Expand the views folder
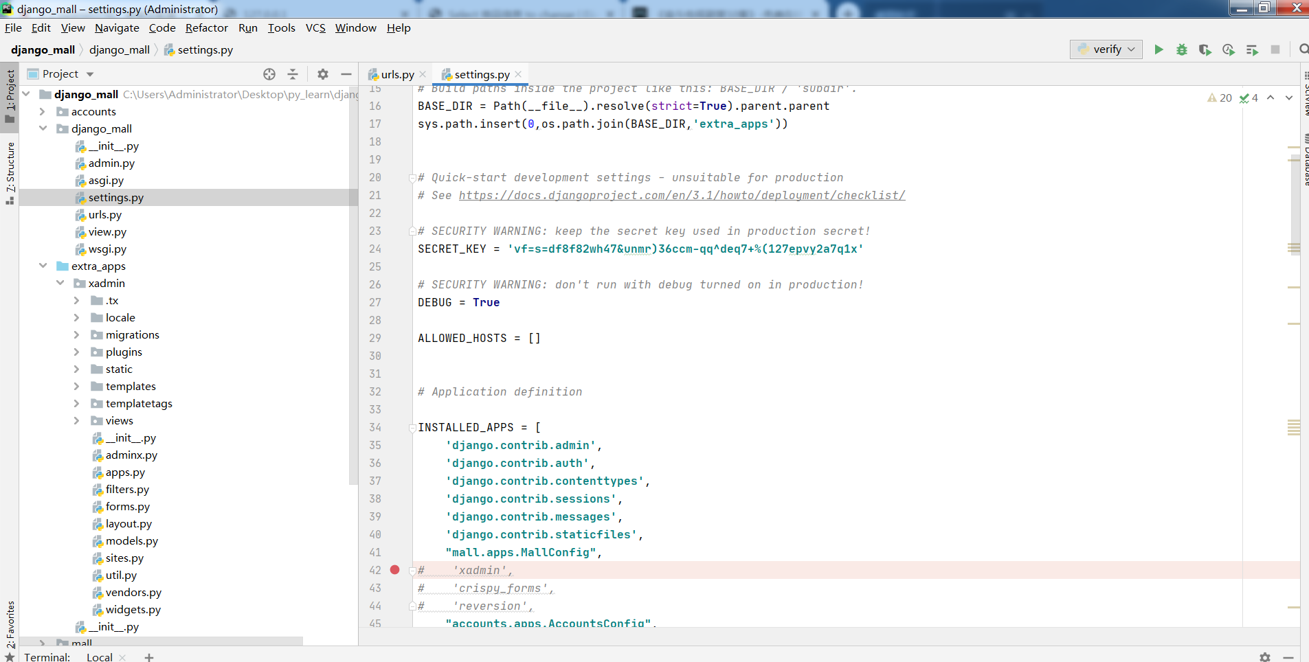Viewport: 1309px width, 662px height. click(x=77, y=420)
